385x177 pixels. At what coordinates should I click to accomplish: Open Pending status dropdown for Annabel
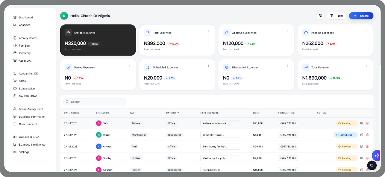(346, 147)
